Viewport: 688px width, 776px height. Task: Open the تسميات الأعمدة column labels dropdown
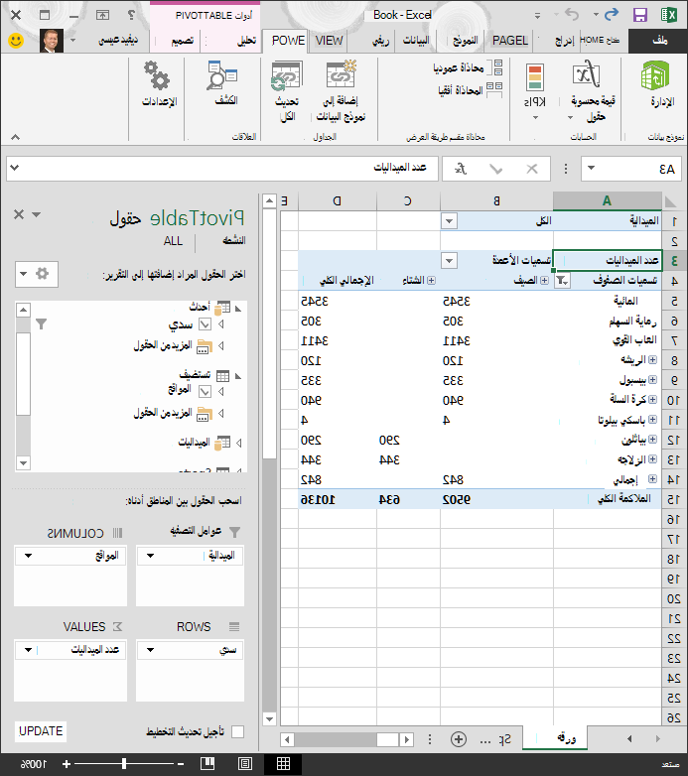449,260
